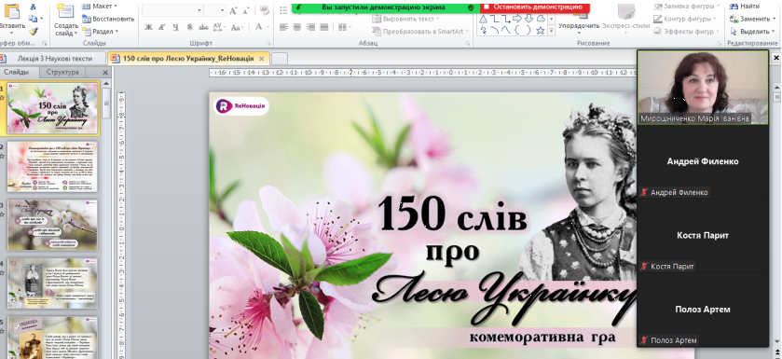The height and width of the screenshot is (359, 782).
Task: Close the slides thumbnail pane
Action: point(105,73)
